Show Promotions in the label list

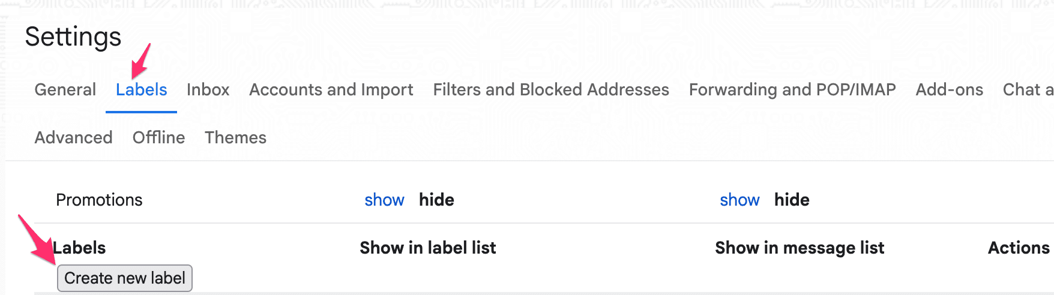point(384,200)
